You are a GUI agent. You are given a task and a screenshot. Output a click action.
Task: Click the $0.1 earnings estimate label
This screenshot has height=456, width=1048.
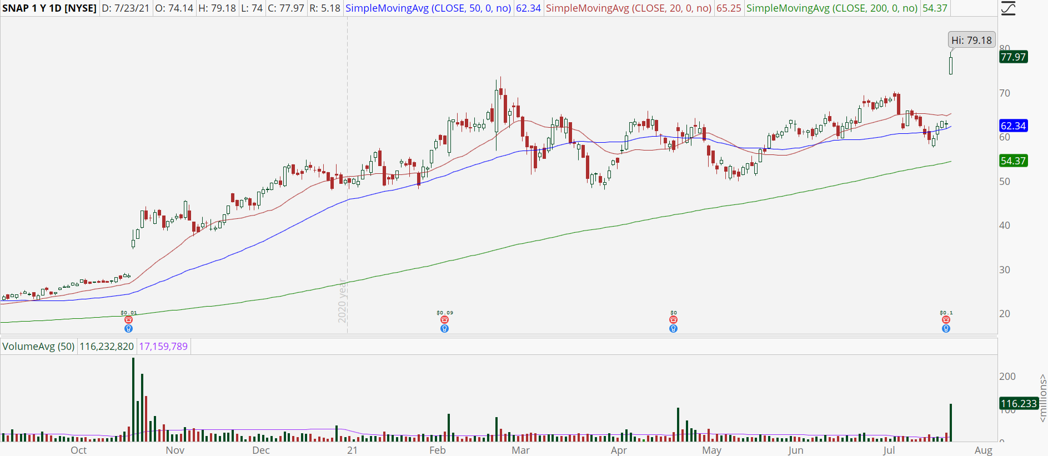[946, 313]
